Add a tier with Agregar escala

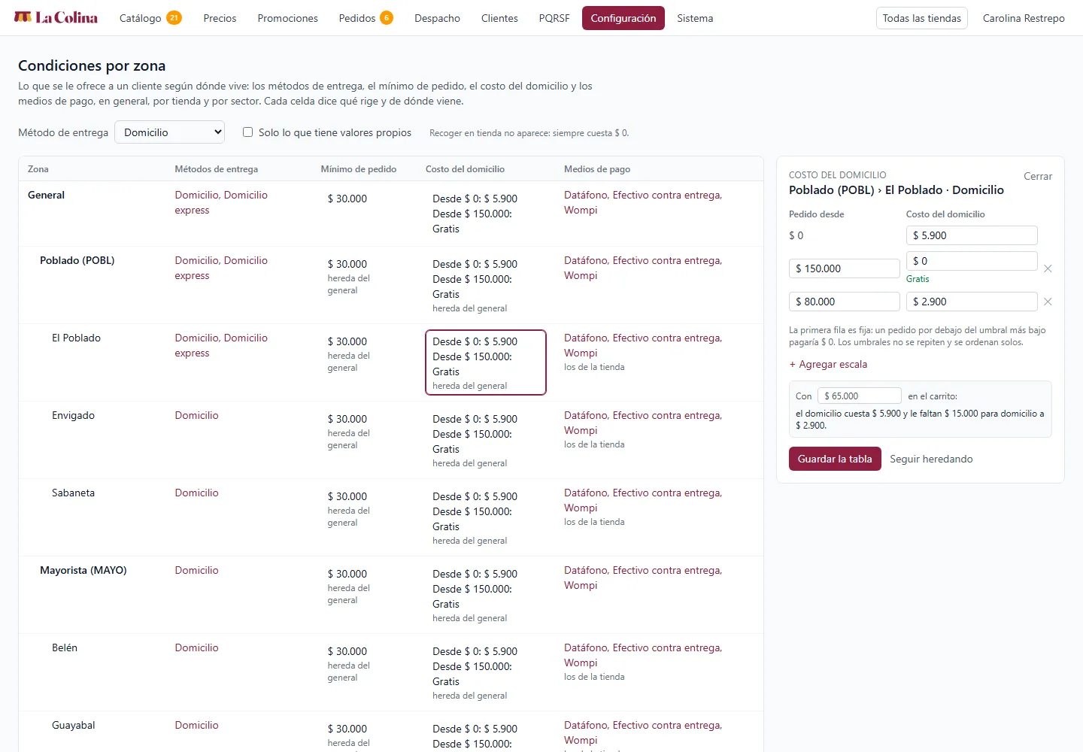[828, 364]
